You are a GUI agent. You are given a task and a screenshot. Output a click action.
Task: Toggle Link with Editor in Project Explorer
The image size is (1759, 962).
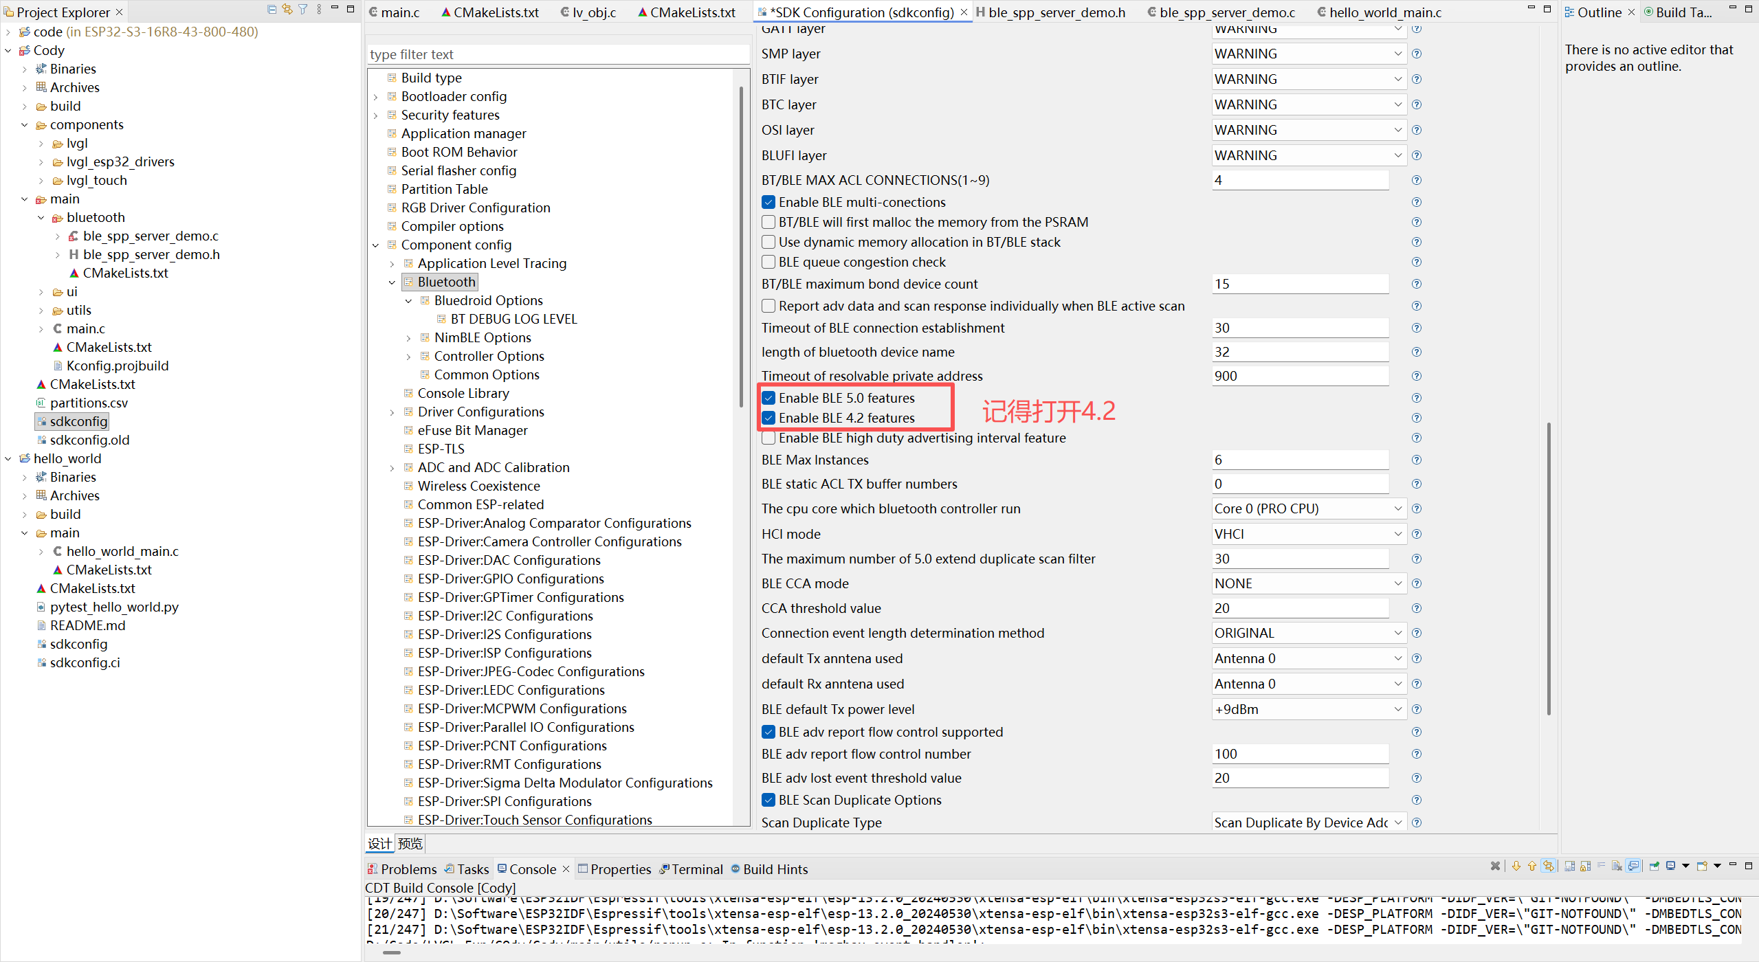pyautogui.click(x=287, y=10)
